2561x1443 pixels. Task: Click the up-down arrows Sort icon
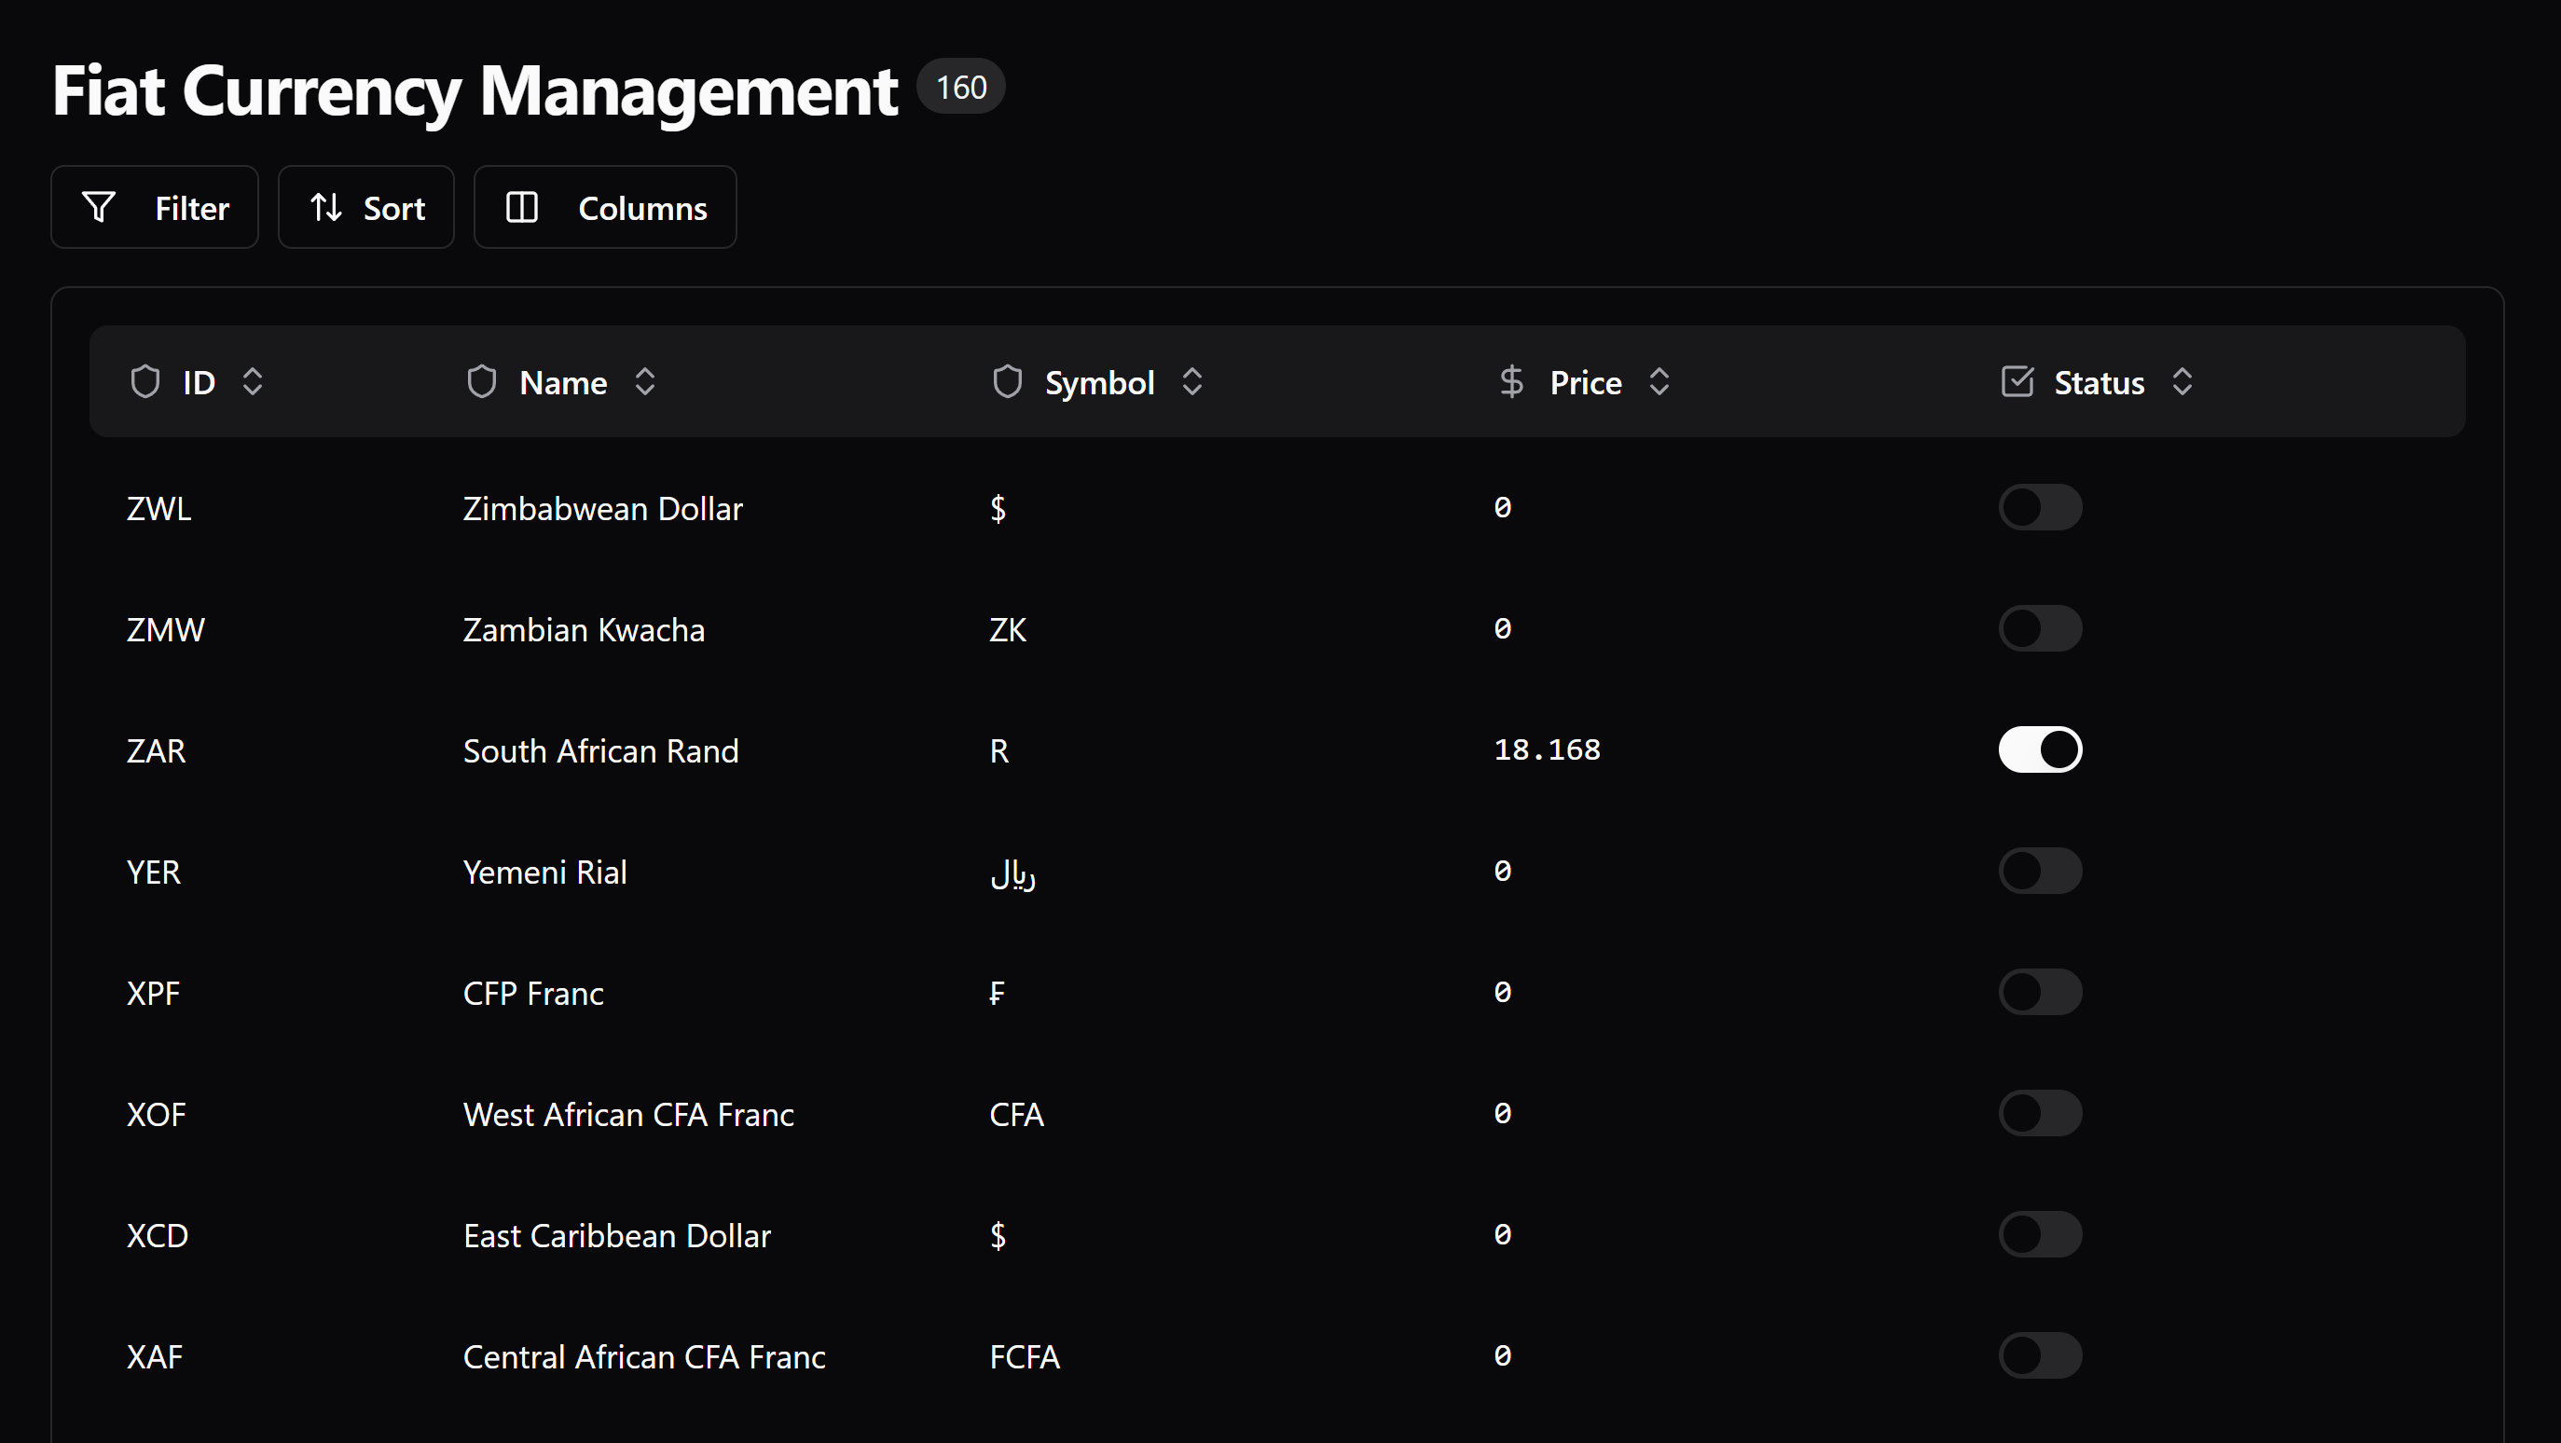click(x=326, y=208)
